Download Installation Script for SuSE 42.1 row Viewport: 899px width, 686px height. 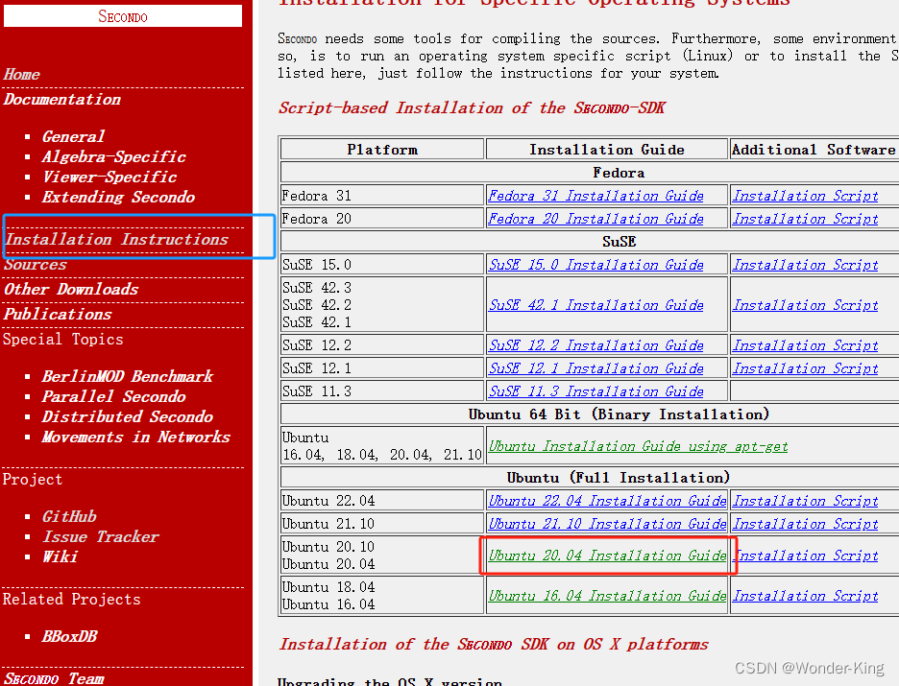(806, 305)
